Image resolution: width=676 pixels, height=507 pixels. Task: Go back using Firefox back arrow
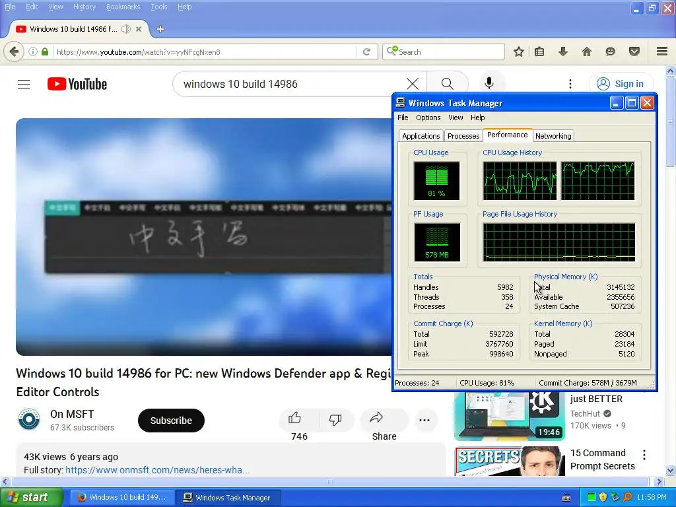14,51
